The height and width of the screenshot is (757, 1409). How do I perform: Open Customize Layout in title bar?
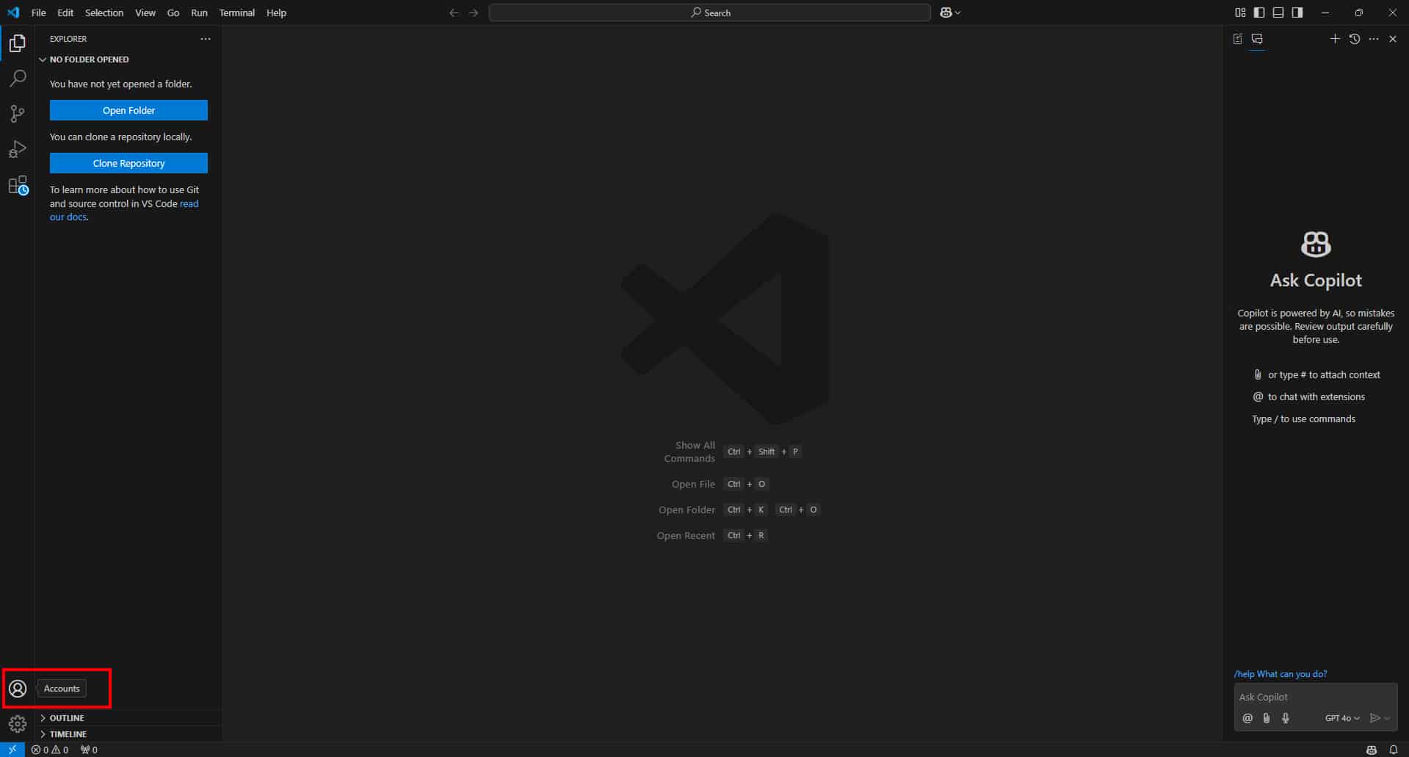pyautogui.click(x=1240, y=12)
